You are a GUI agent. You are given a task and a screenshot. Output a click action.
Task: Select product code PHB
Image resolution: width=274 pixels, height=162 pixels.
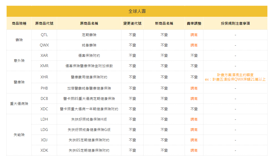click(x=44, y=88)
